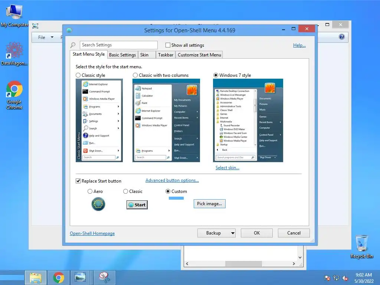The height and width of the screenshot is (285, 380).
Task: Select the Classic style radio button
Action: pyautogui.click(x=78, y=75)
